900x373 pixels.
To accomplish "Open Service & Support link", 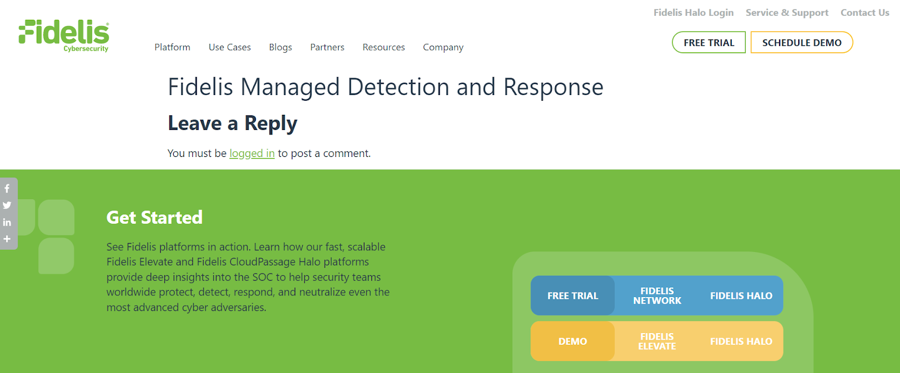I will (787, 12).
